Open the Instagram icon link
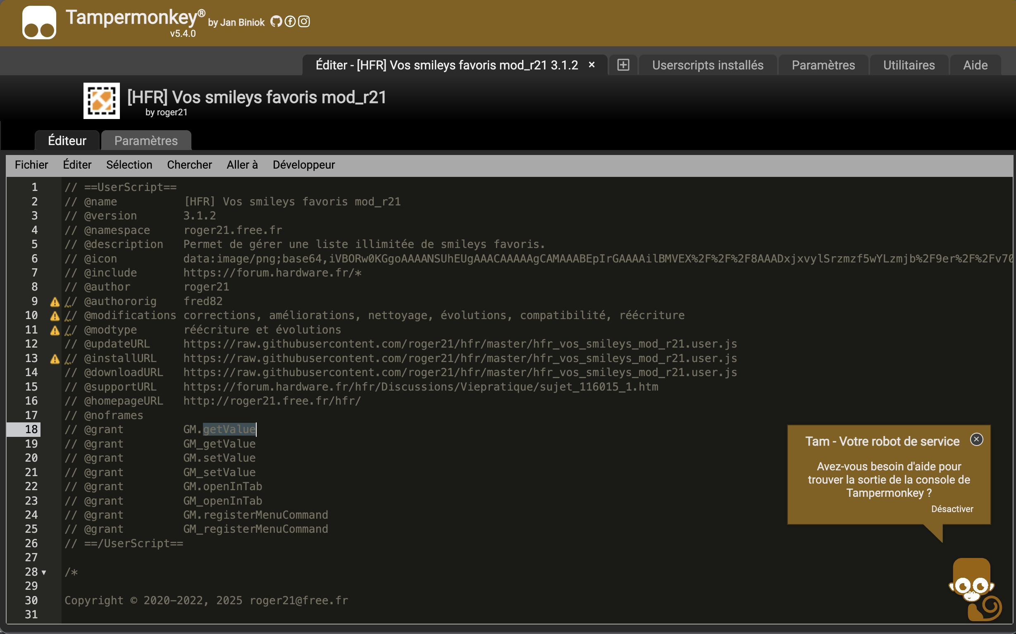Viewport: 1016px width, 634px height. pos(304,21)
